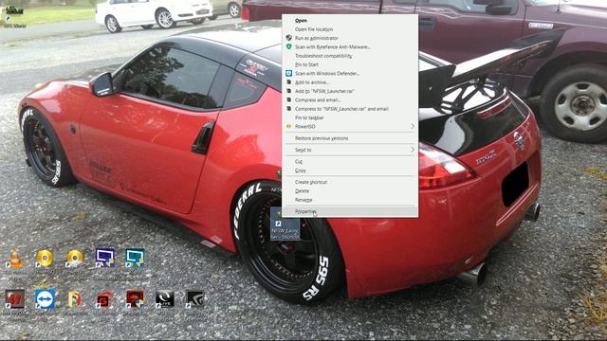607x341 pixels.
Task: Select the red G gaming app shortcut
Action: click(x=105, y=299)
